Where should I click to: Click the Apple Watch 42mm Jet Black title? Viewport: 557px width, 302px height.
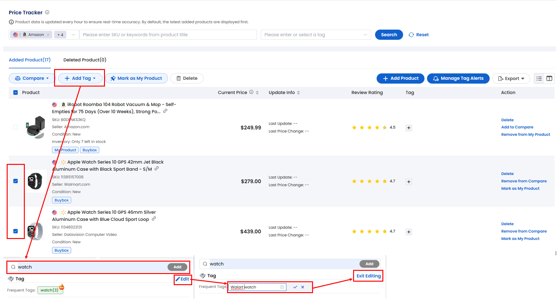coord(108,165)
